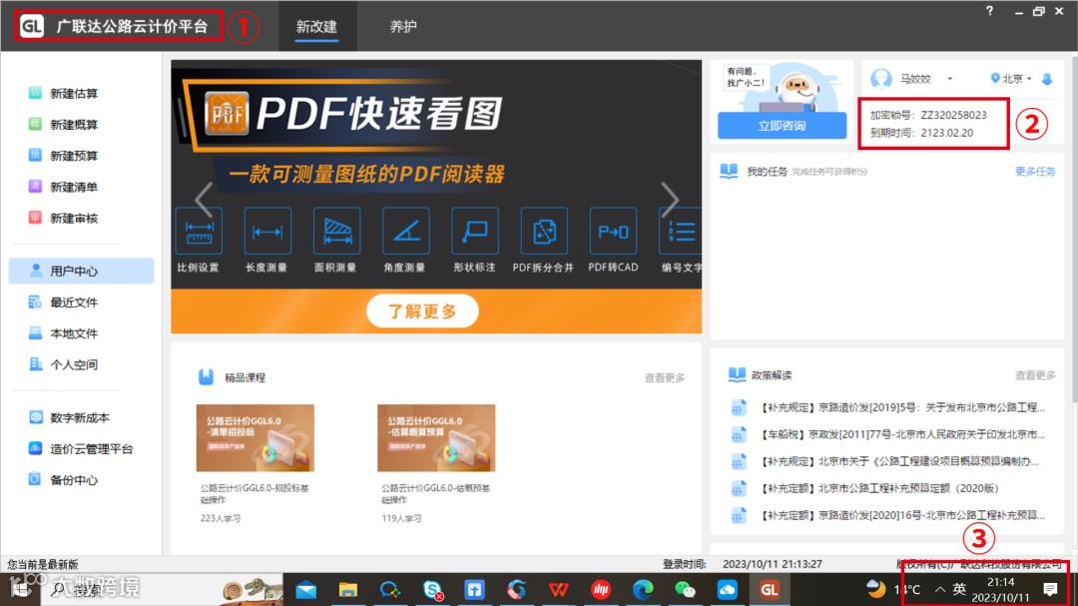Click the 面积测量 banner icon
The image size is (1078, 606).
[337, 232]
